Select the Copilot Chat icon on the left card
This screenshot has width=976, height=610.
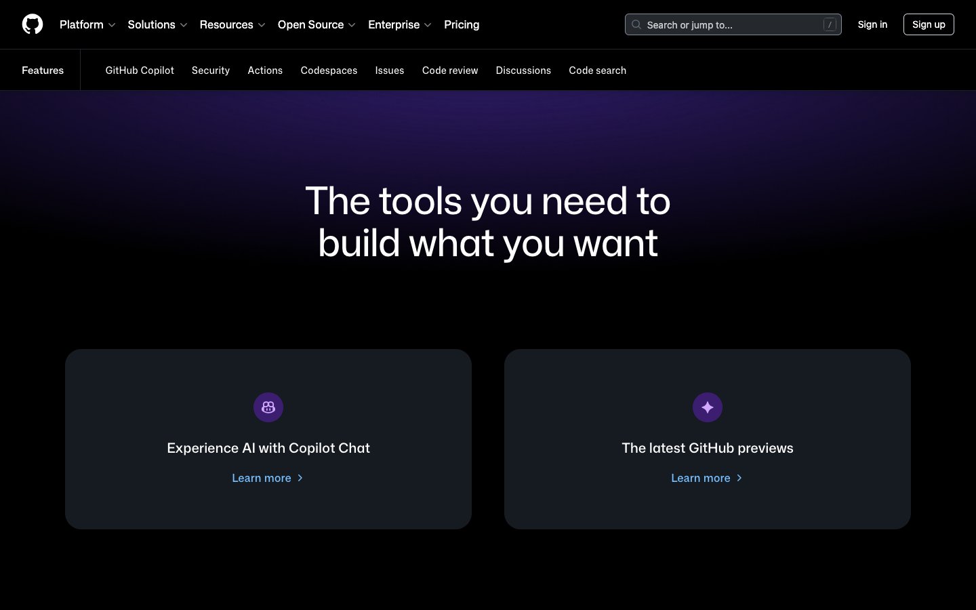[x=268, y=407]
